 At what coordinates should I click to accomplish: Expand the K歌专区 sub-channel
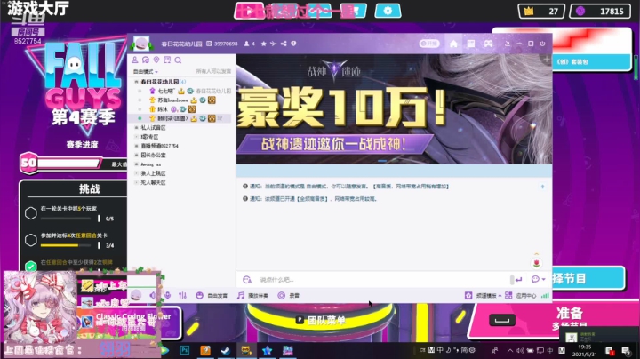tap(136, 137)
